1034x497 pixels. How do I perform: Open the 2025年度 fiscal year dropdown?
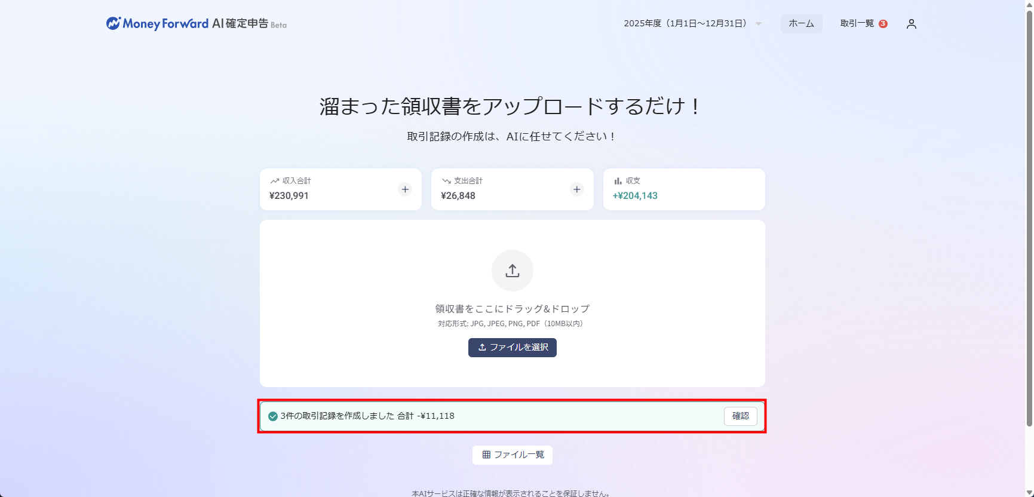(x=685, y=24)
